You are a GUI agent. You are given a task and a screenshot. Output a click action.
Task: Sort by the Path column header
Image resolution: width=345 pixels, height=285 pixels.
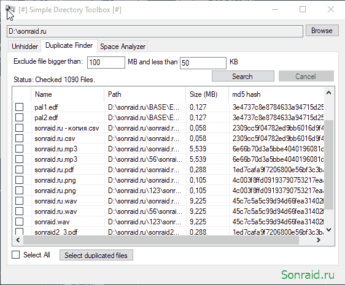coord(145,94)
